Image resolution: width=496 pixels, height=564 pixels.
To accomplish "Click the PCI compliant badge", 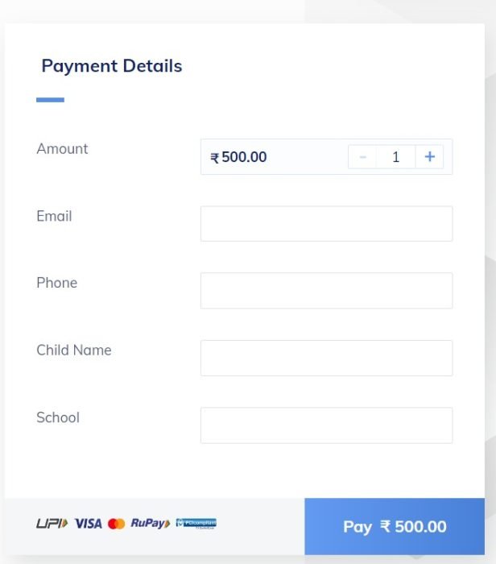I will click(196, 524).
